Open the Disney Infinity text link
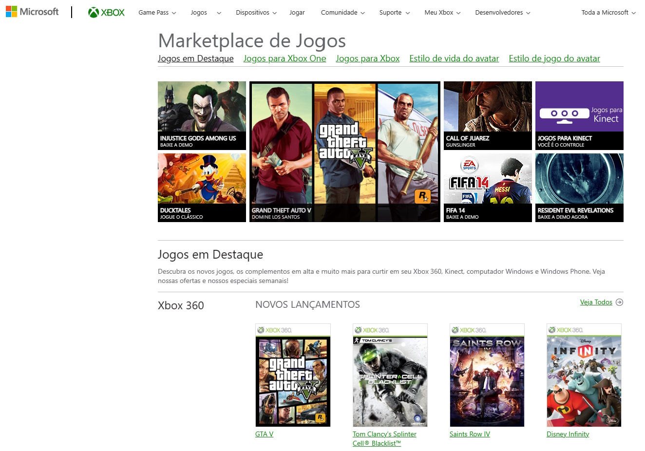 click(568, 434)
